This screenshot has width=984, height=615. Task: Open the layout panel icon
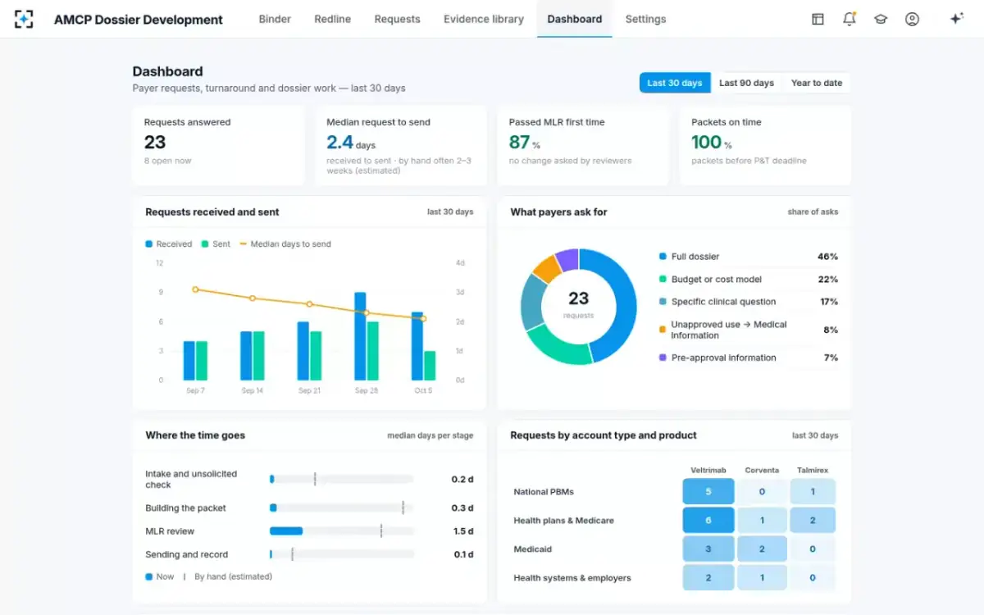818,19
